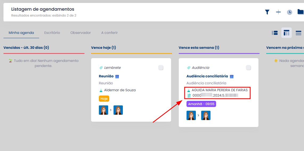The height and width of the screenshot is (151, 304).
Task: Click the plus icon to add agendamento
Action: (278, 12)
